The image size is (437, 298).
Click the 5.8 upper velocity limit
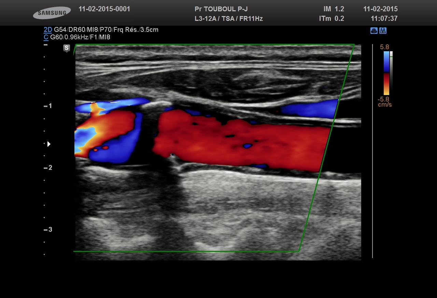click(x=384, y=47)
